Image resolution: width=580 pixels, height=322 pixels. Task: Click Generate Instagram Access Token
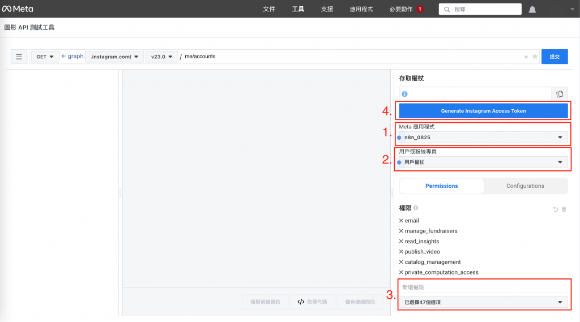(484, 111)
